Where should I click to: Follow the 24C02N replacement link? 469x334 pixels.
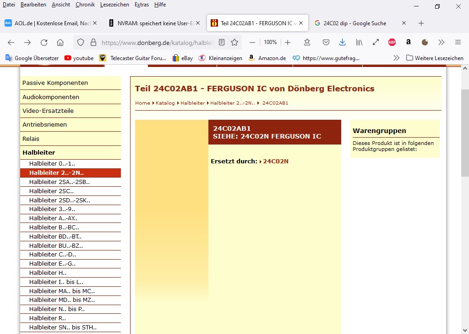tap(275, 161)
